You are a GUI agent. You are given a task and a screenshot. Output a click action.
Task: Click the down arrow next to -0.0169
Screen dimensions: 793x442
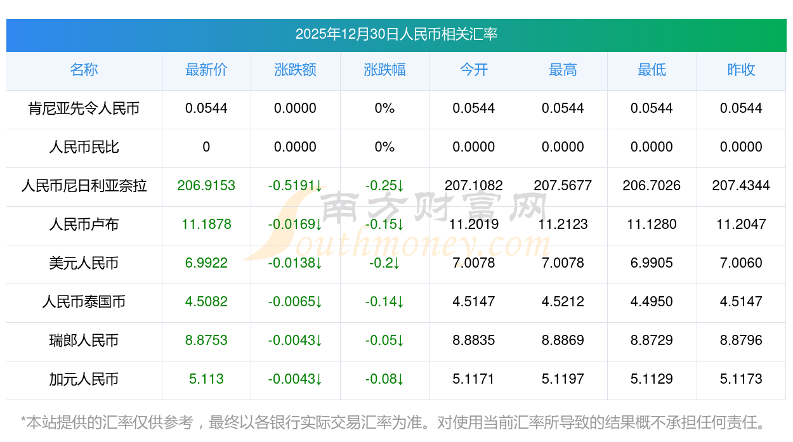point(319,224)
